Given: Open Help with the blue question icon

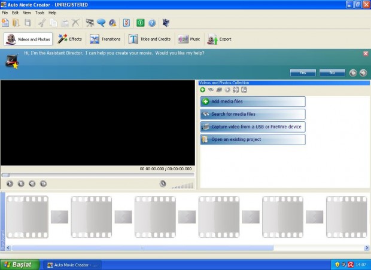Looking at the screenshot, I should (152, 23).
